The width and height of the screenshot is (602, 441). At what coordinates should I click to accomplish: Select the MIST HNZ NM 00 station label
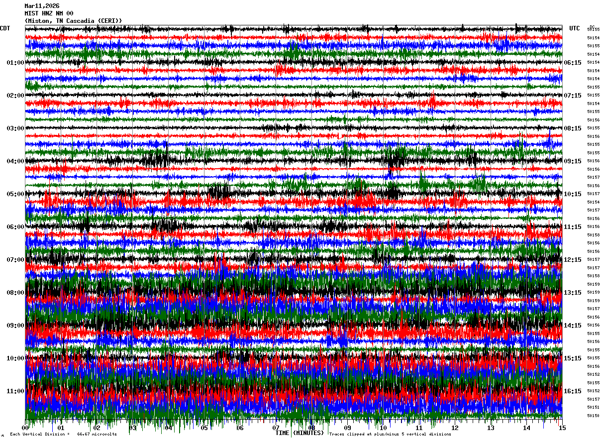pos(49,13)
